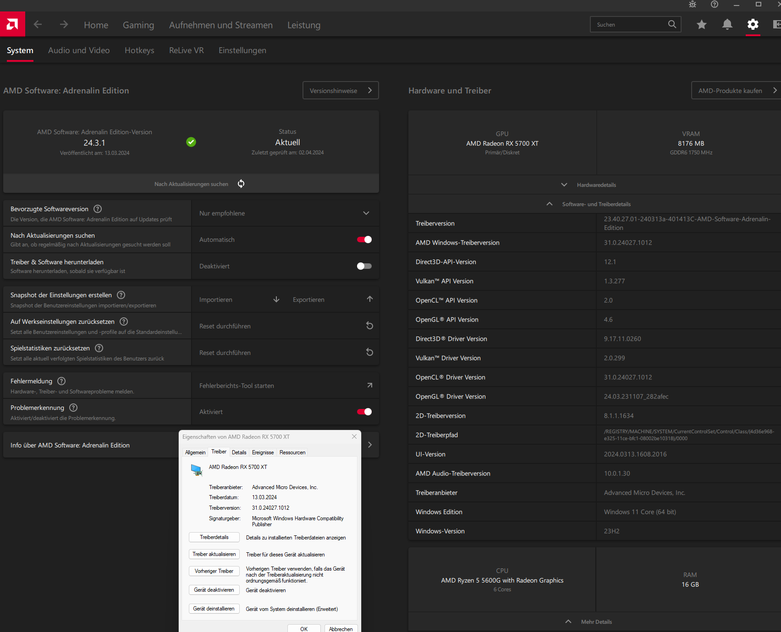Toggle Treiber & Software herunterladen switch
The height and width of the screenshot is (632, 781).
click(x=364, y=266)
